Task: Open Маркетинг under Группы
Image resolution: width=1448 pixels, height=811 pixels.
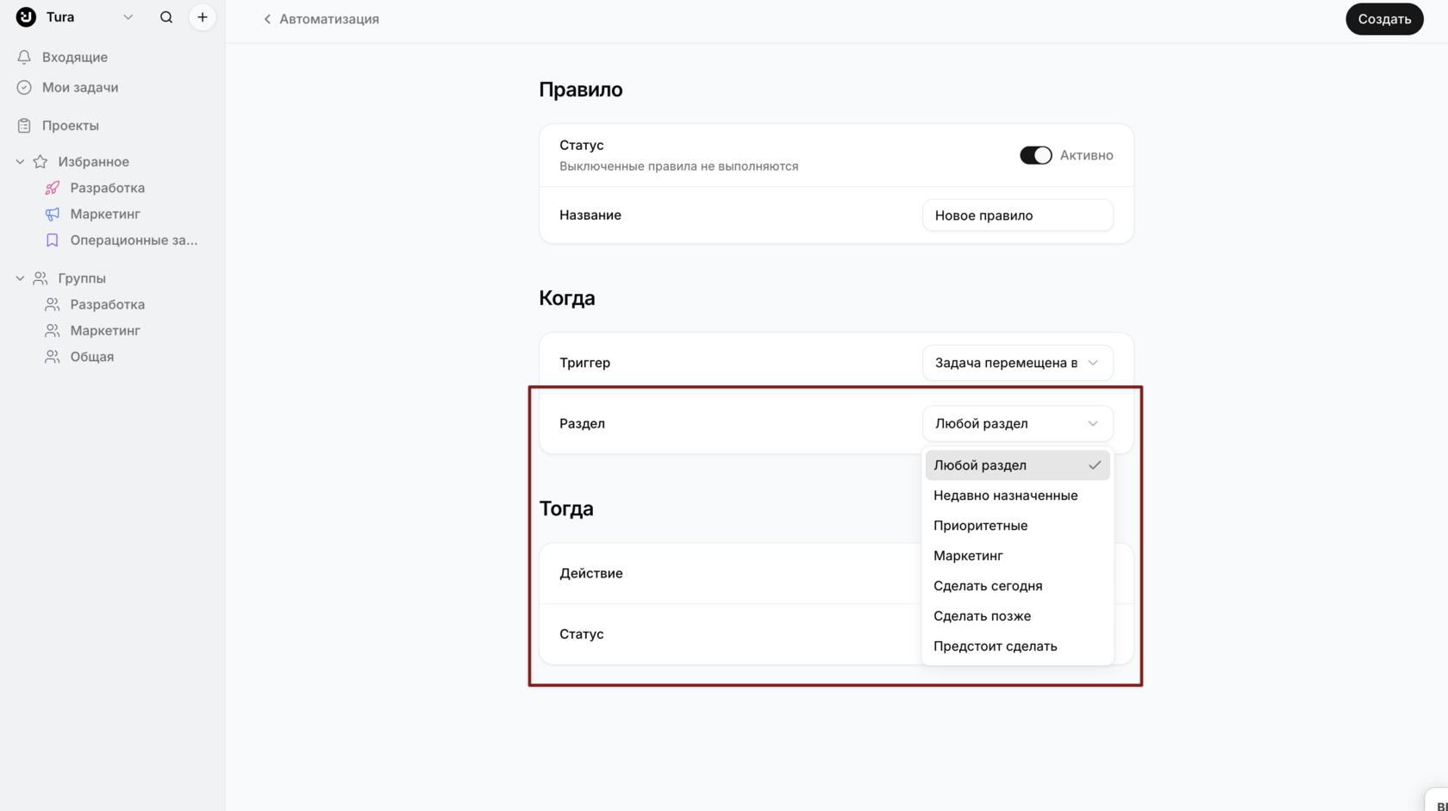Action: coord(105,330)
